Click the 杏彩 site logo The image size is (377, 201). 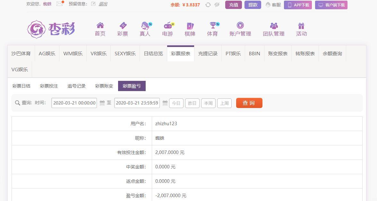pyautogui.click(x=51, y=29)
